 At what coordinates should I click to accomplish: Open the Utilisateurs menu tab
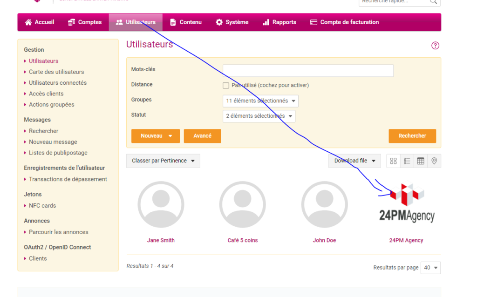pos(136,22)
